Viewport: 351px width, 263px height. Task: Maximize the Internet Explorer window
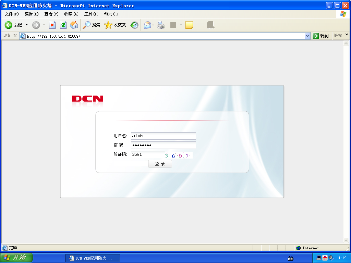337,5
